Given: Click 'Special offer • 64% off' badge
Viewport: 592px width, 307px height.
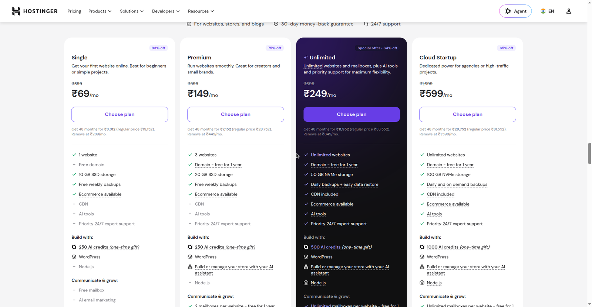Looking at the screenshot, I should 377,48.
